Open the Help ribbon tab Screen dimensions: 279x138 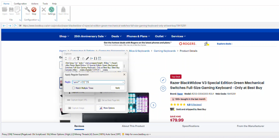click(x=54, y=4)
